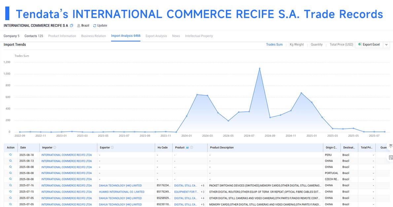Image resolution: width=393 pixels, height=207 pixels.
Task: Expand the dropdown arrow next to Export Excel
Action: [x=386, y=44]
